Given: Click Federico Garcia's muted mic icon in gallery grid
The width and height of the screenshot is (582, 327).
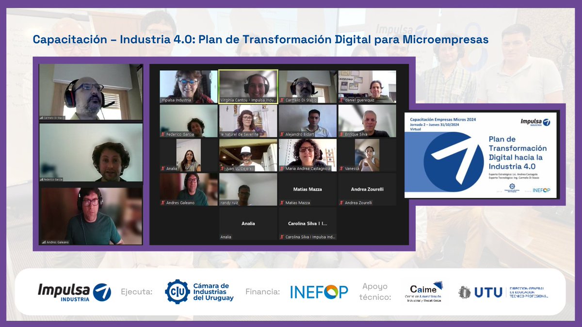Looking at the screenshot, I should (x=163, y=134).
